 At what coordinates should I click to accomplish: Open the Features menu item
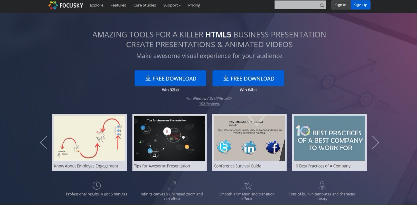pos(118,5)
